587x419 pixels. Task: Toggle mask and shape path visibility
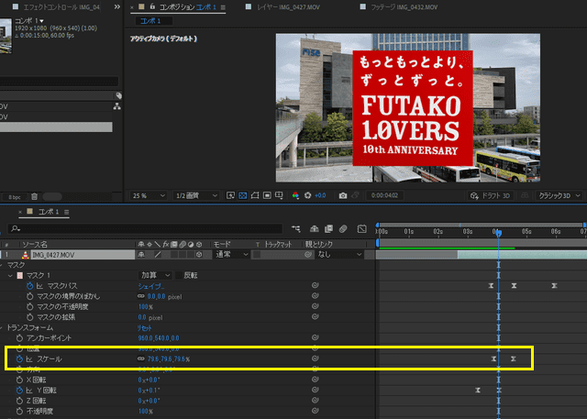tap(255, 195)
